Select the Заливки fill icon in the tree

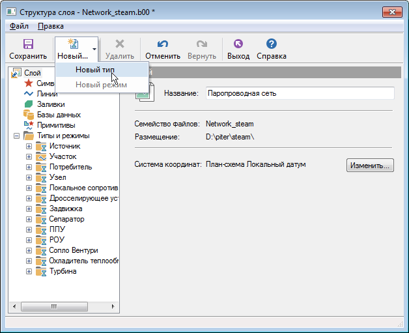[29, 104]
